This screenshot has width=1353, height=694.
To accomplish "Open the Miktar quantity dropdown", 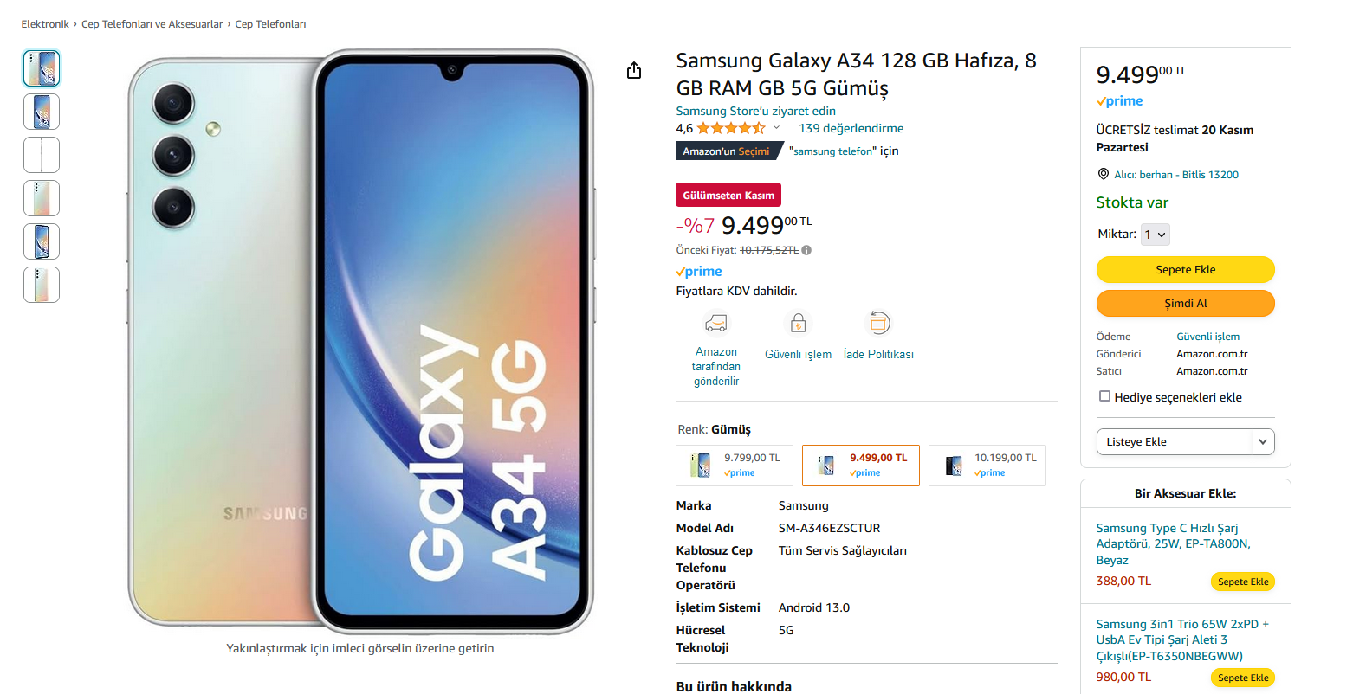I will [x=1156, y=235].
